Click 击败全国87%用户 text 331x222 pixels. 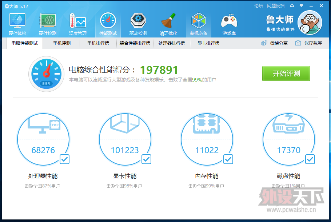[x=43, y=186]
